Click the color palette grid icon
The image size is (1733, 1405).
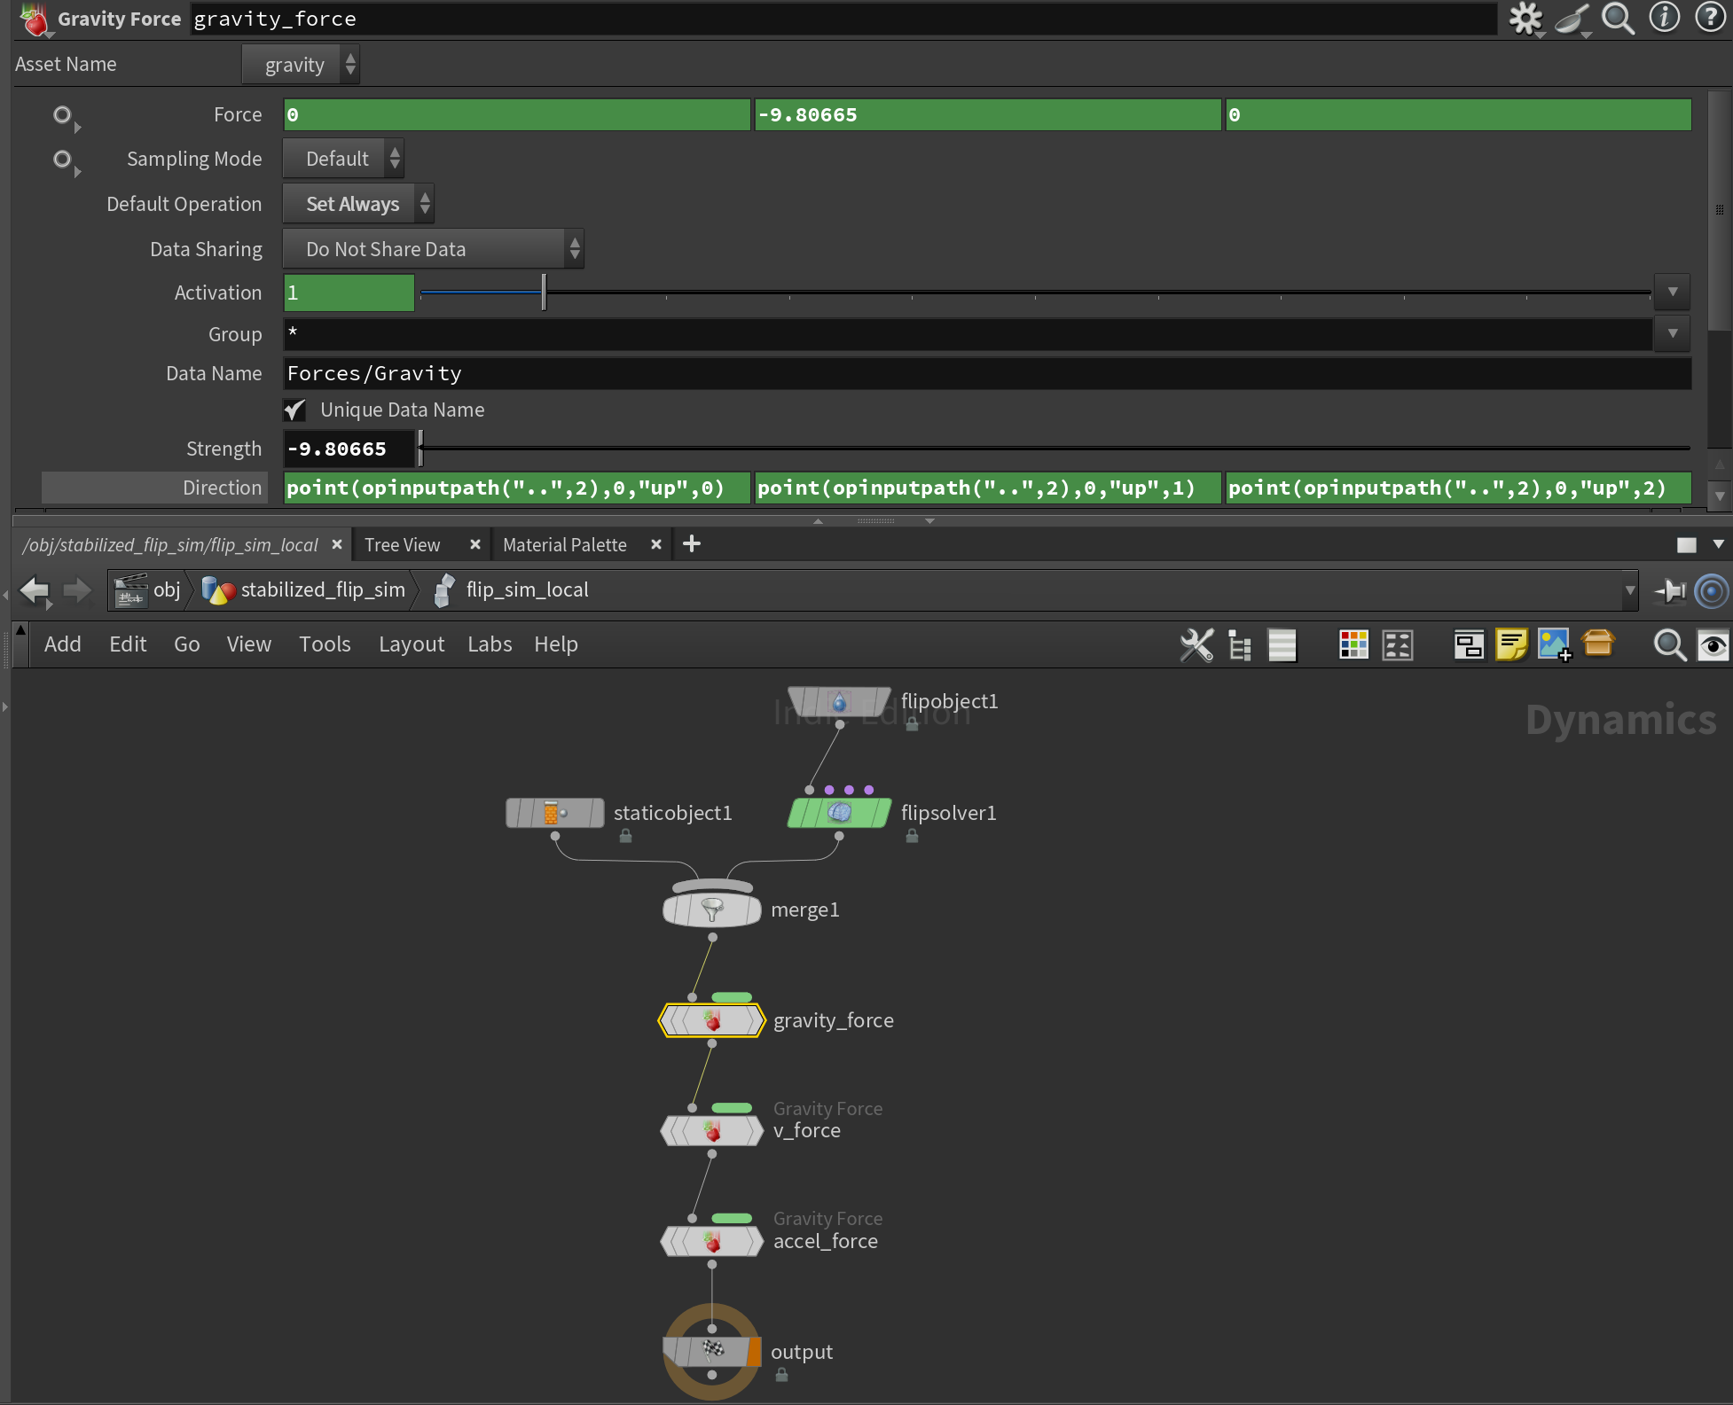tap(1353, 644)
